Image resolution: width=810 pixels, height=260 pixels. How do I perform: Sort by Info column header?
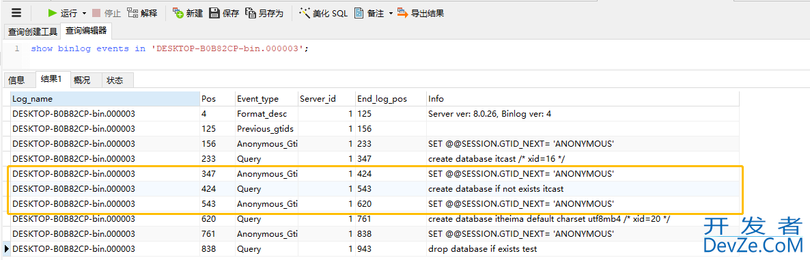coord(583,99)
